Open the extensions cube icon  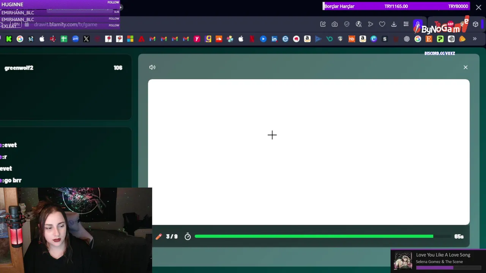coord(475,24)
